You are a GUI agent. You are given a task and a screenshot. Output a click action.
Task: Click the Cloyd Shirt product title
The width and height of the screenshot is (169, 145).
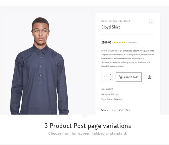tap(111, 27)
